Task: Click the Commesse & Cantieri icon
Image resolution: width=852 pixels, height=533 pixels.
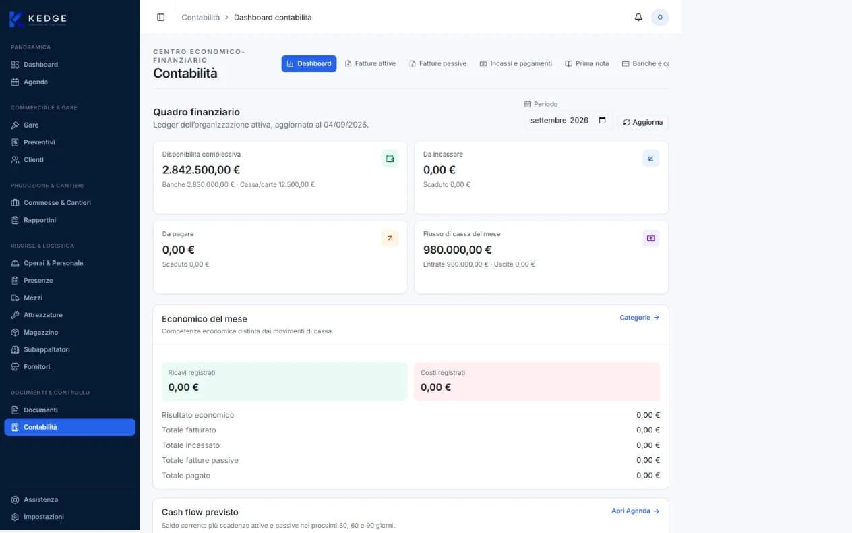Action: click(16, 203)
